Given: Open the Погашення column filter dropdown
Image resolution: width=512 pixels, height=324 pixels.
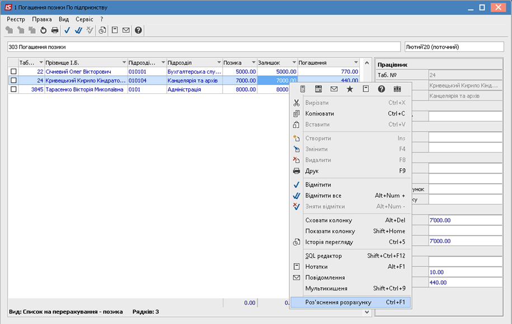Looking at the screenshot, I should [x=355, y=63].
